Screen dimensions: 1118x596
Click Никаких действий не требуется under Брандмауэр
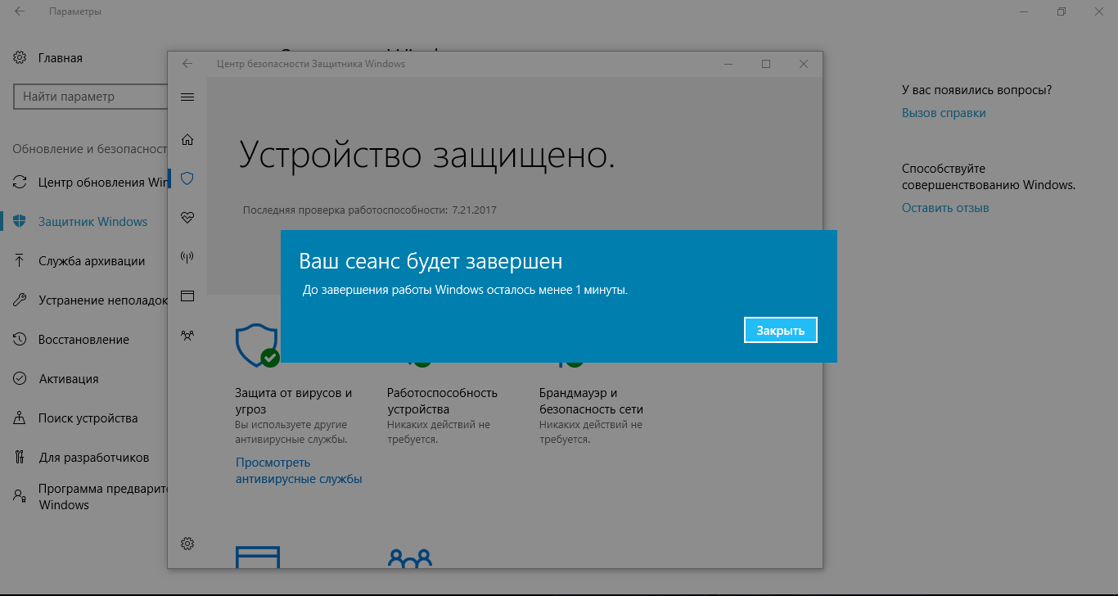tap(591, 432)
